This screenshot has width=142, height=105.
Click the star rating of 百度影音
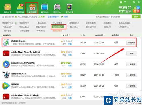(67, 73)
